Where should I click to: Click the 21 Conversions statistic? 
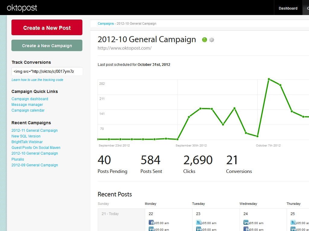(x=239, y=164)
